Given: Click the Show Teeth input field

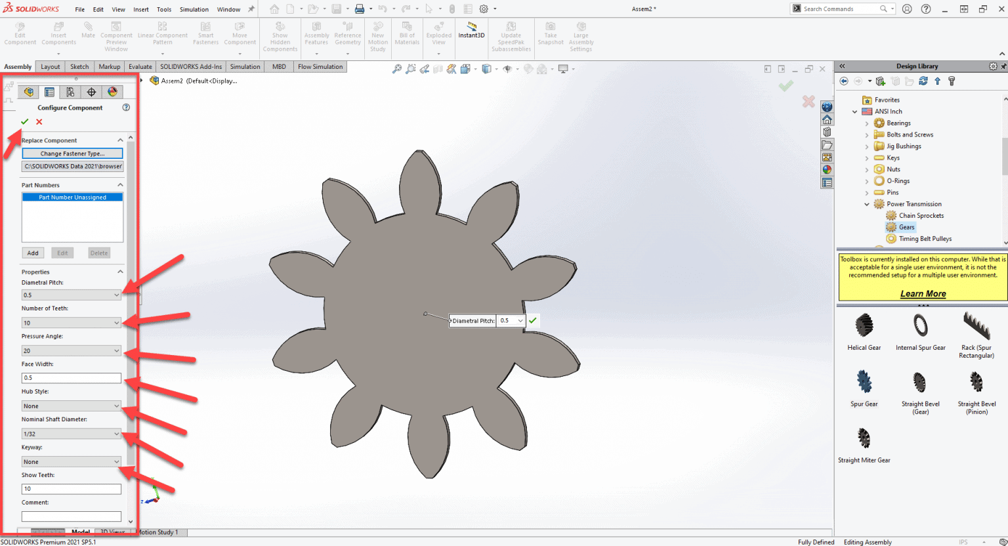Looking at the screenshot, I should pos(72,489).
